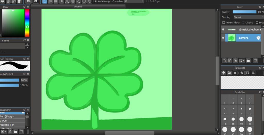The image size is (264, 135).
Task: Add a brush folder
Action: (x=16, y=132)
